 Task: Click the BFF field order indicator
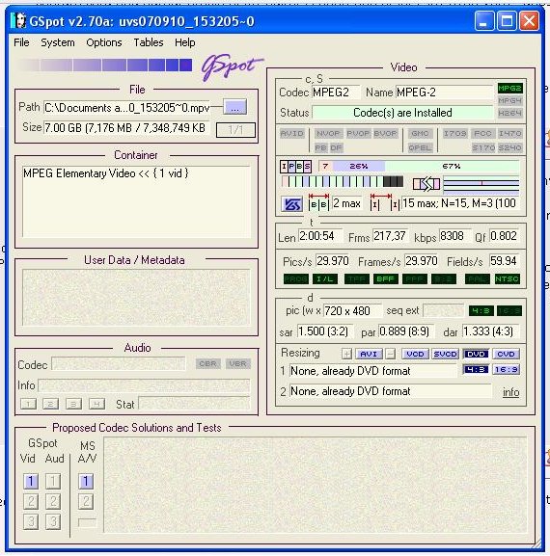point(385,279)
